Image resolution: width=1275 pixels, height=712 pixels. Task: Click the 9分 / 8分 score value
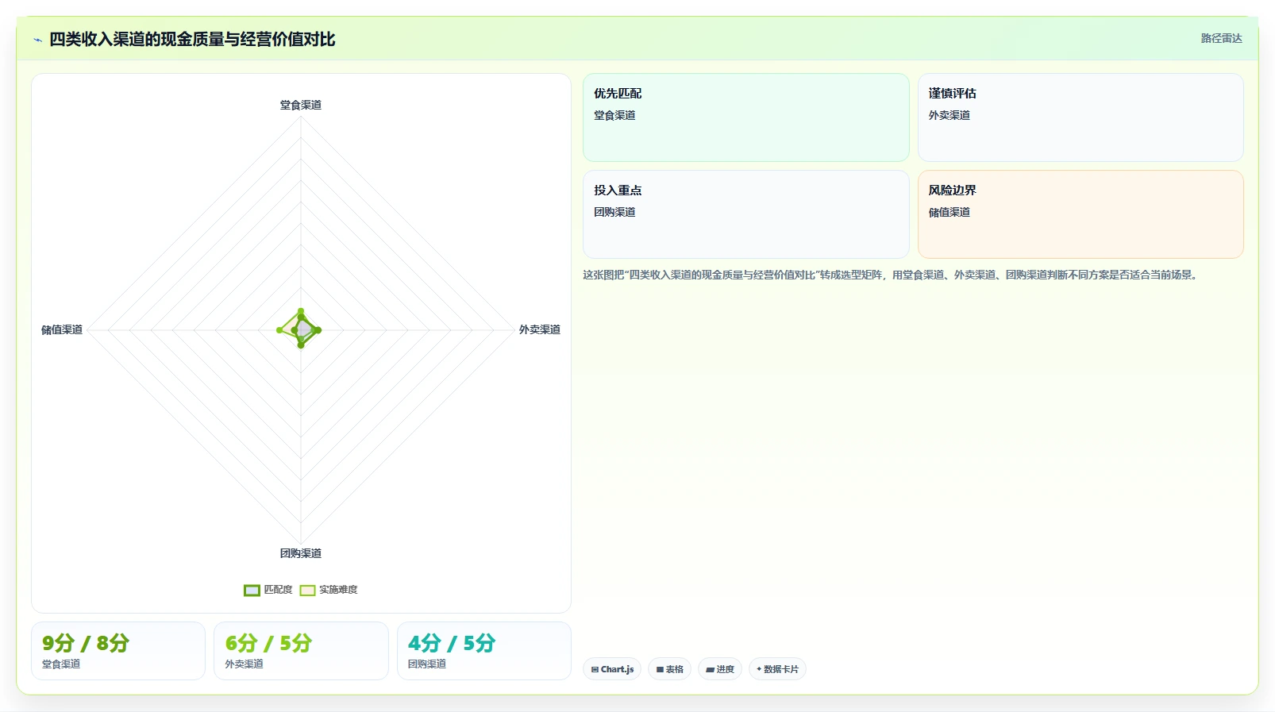tap(86, 643)
